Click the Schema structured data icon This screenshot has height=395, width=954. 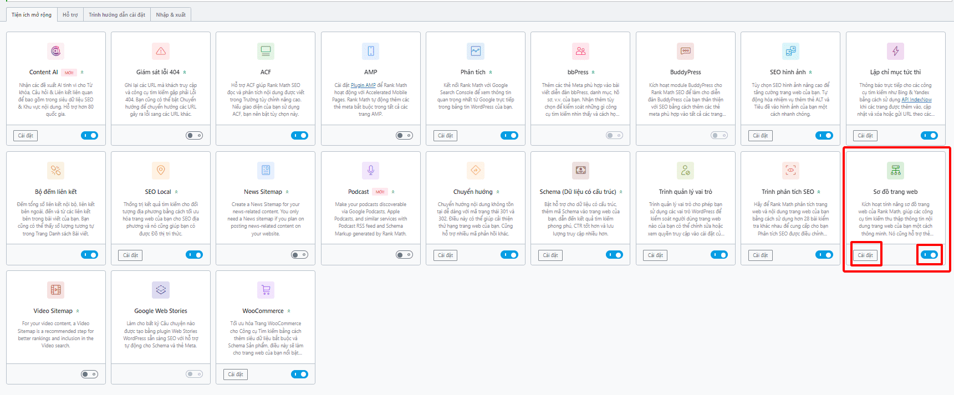[580, 170]
